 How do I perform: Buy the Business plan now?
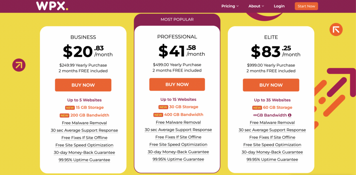[83, 85]
